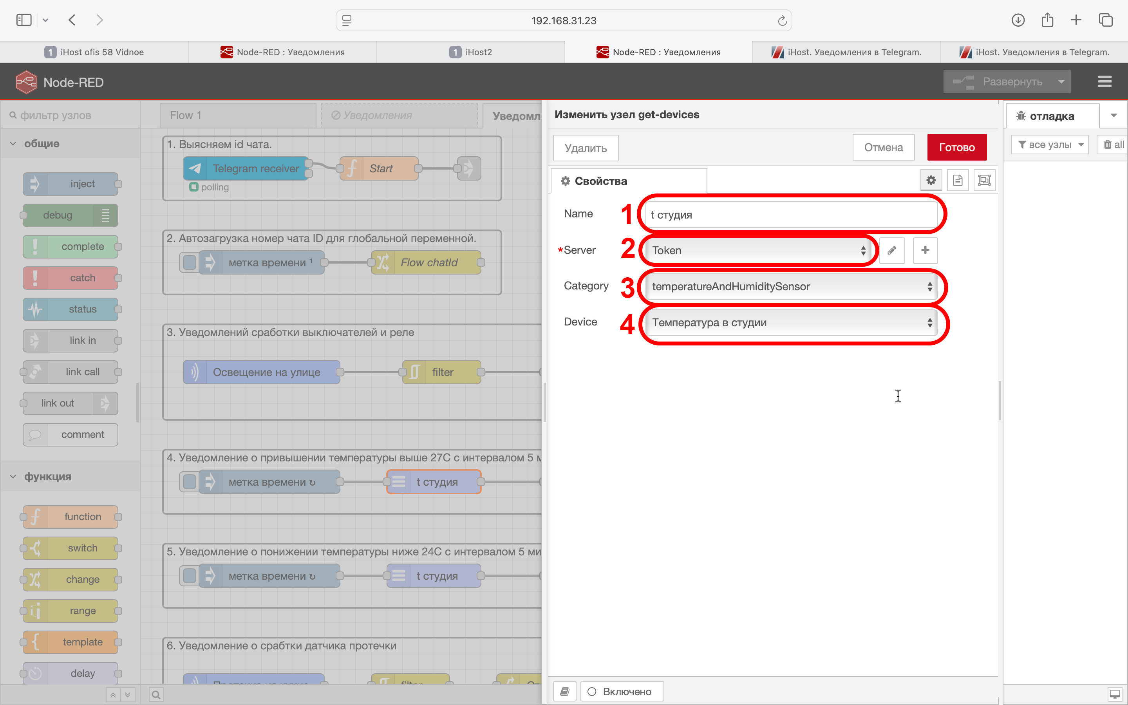
Task: Click the pencil icon to edit Server
Action: click(892, 250)
